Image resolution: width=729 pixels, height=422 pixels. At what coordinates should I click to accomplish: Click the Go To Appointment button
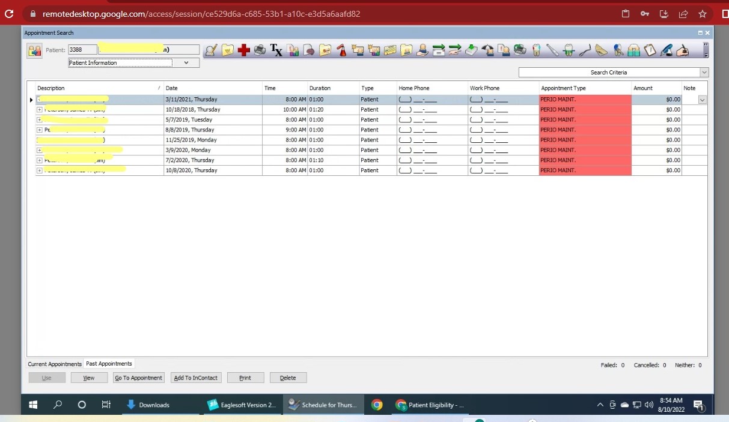(139, 378)
